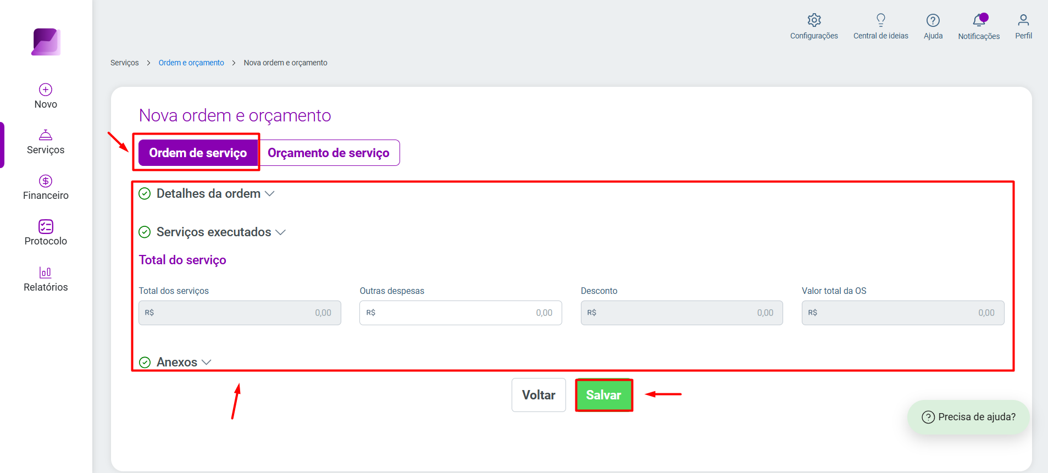Image resolution: width=1048 pixels, height=473 pixels.
Task: Switch to Orçamento de serviço tab
Action: [329, 153]
